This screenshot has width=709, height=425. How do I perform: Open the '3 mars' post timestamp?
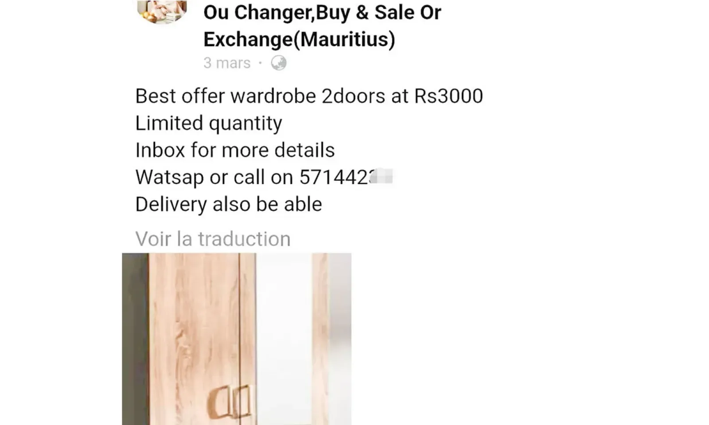tap(227, 63)
